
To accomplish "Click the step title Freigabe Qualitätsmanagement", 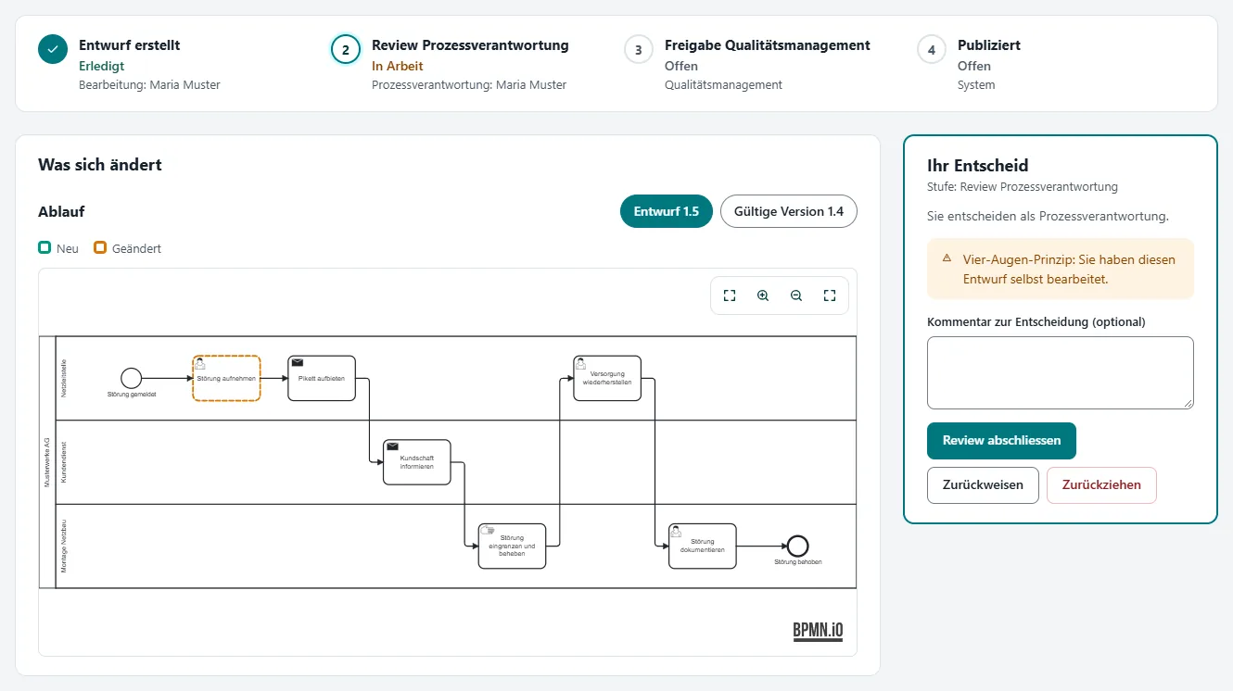I will (x=768, y=44).
